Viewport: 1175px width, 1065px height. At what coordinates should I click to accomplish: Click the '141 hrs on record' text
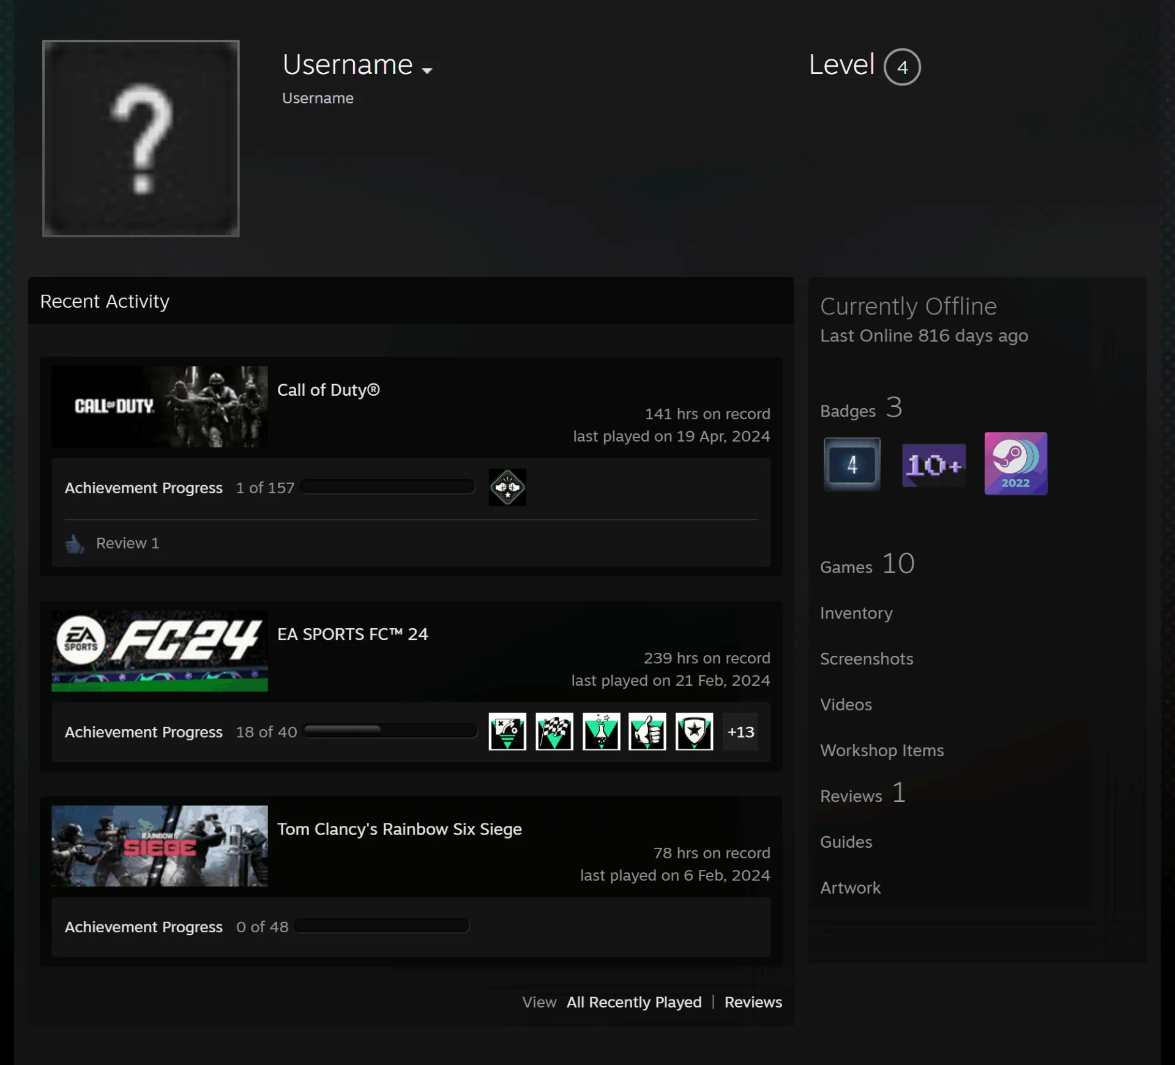click(x=707, y=414)
